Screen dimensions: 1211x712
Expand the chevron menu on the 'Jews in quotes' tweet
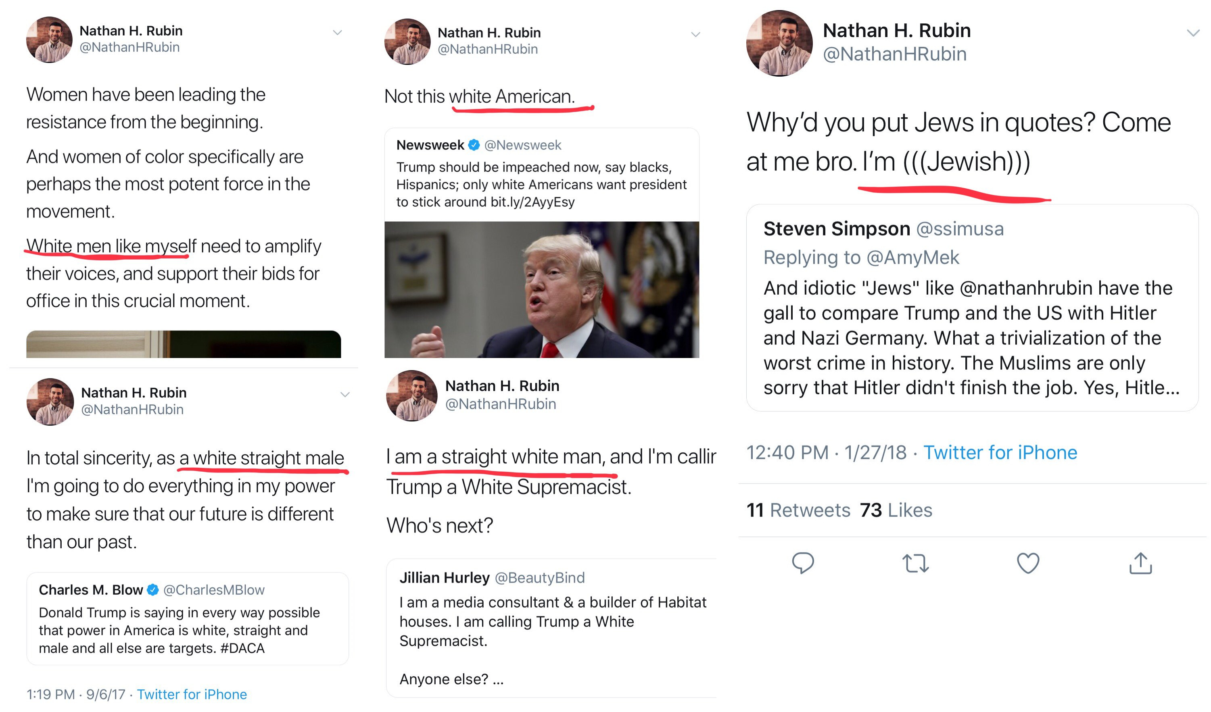click(1193, 33)
